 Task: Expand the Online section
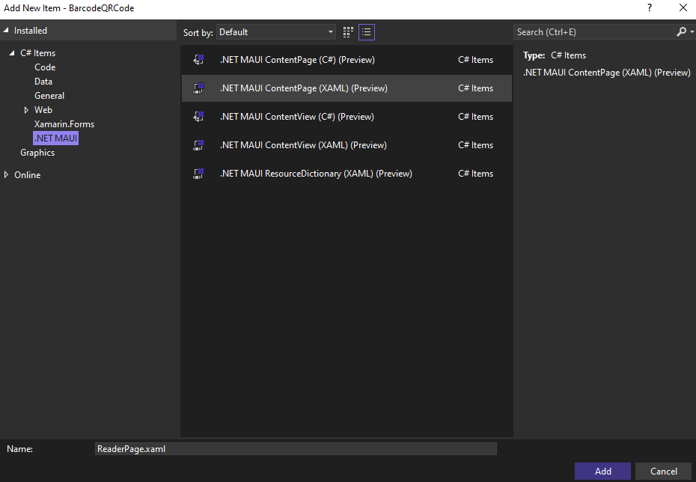point(6,174)
